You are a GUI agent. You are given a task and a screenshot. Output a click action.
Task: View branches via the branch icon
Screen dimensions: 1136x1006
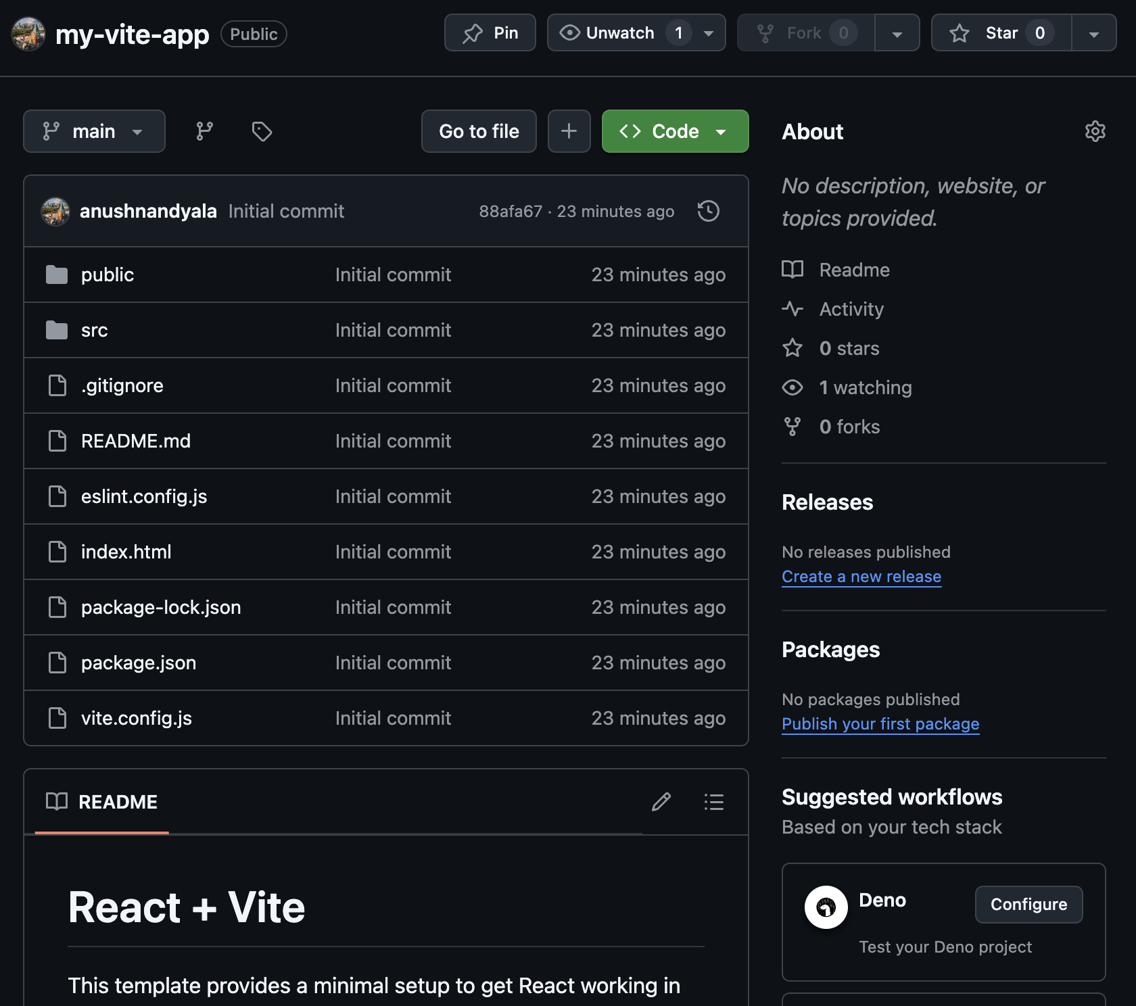(x=204, y=131)
